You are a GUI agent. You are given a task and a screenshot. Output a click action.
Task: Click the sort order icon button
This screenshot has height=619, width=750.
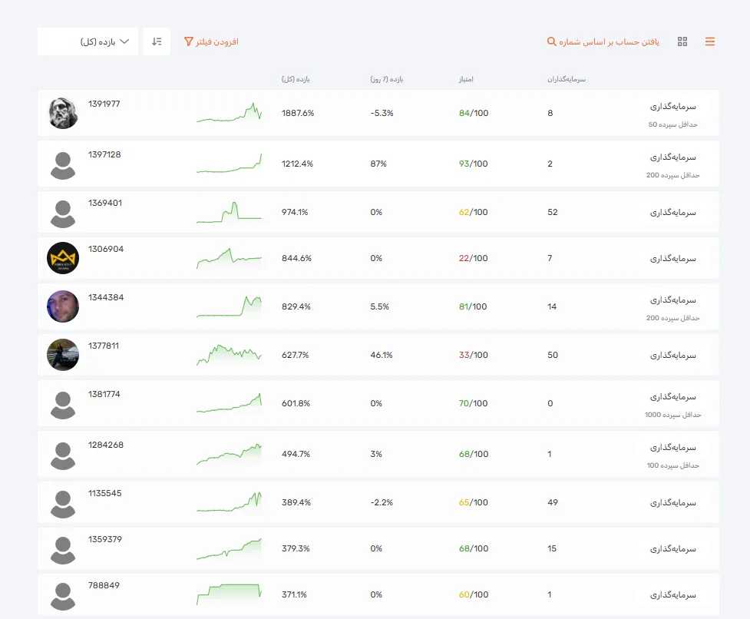[157, 41]
